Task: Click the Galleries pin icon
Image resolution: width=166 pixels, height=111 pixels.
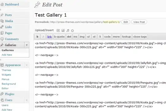Action: pyautogui.click(x=2, y=45)
